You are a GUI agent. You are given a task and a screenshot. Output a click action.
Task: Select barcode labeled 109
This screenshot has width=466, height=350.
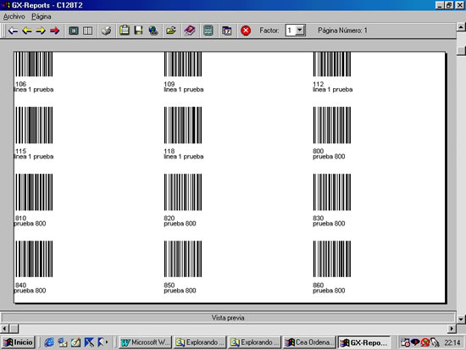click(x=183, y=64)
